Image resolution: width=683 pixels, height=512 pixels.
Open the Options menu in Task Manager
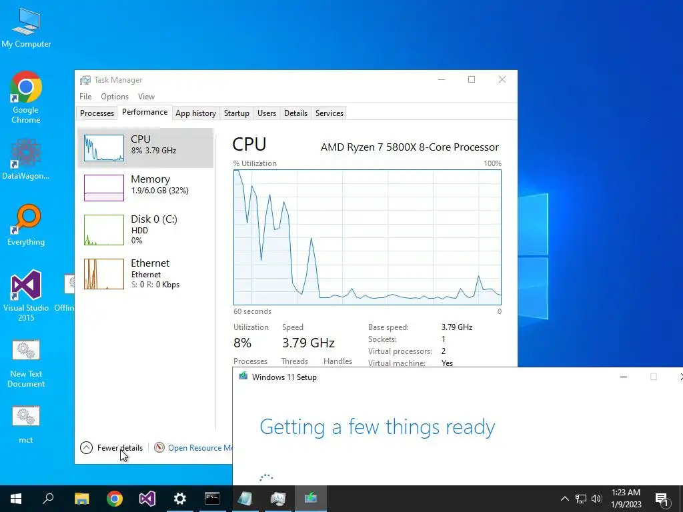point(115,97)
